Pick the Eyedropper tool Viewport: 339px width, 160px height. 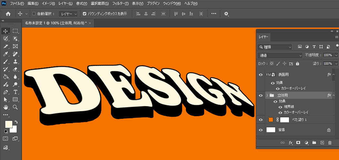click(x=5, y=54)
